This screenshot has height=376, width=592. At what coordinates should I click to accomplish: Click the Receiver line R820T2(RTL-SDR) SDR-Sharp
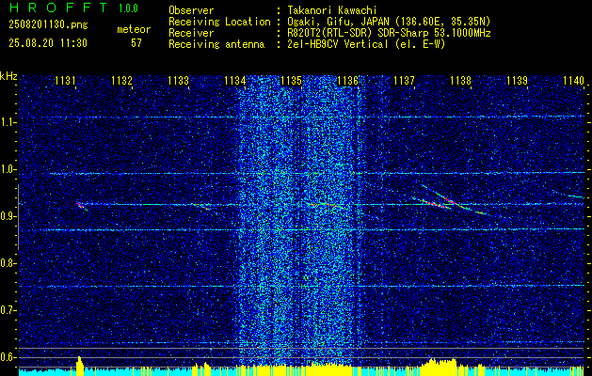pyautogui.click(x=389, y=33)
